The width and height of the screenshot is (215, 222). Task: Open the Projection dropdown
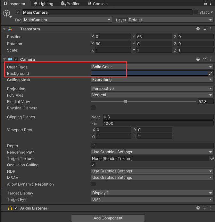[x=152, y=89]
